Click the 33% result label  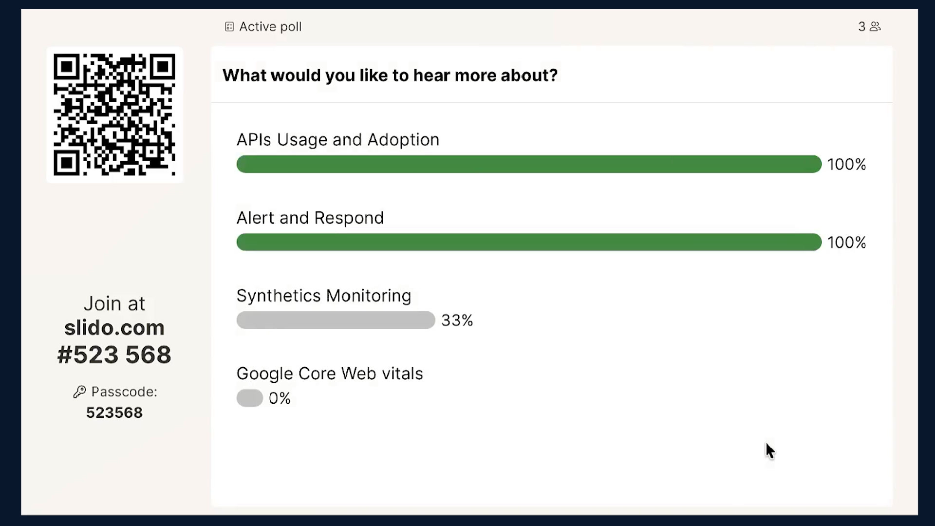click(x=457, y=320)
